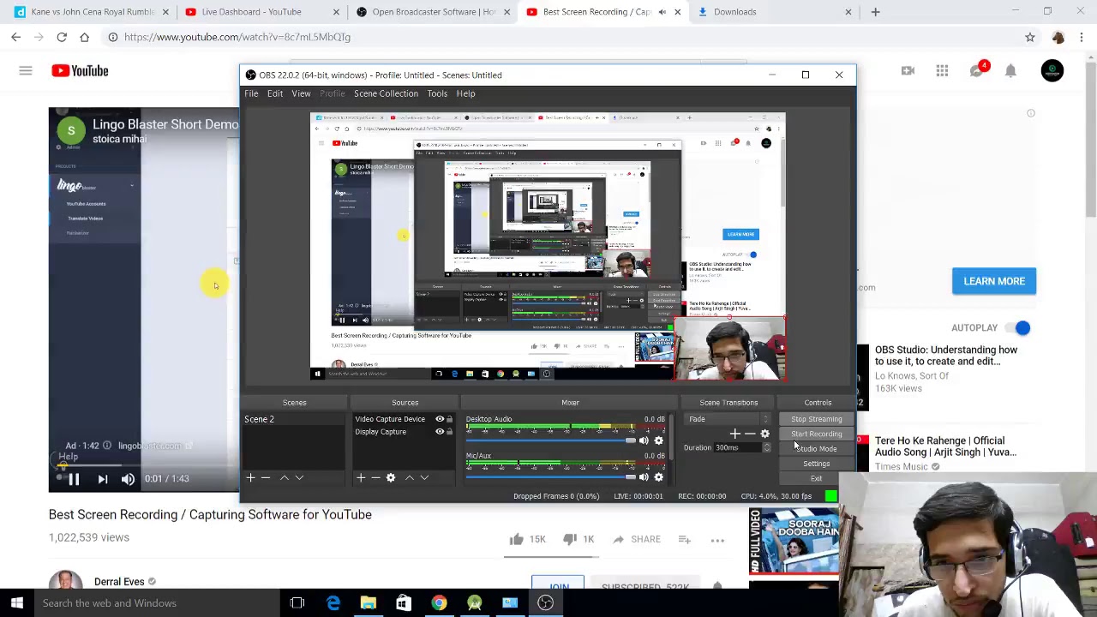The width and height of the screenshot is (1097, 617).
Task: Skip to next video in player
Action: point(102,479)
